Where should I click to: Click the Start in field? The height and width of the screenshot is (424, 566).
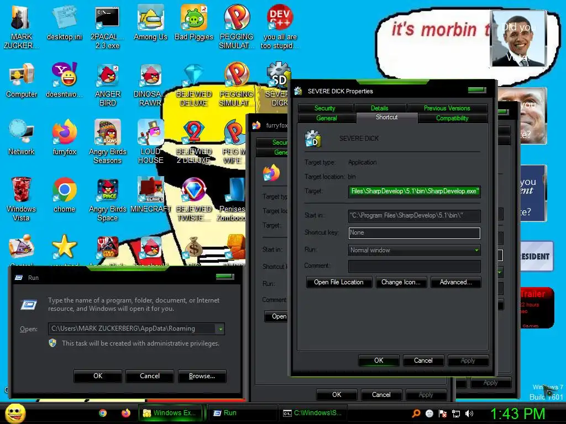[415, 215]
